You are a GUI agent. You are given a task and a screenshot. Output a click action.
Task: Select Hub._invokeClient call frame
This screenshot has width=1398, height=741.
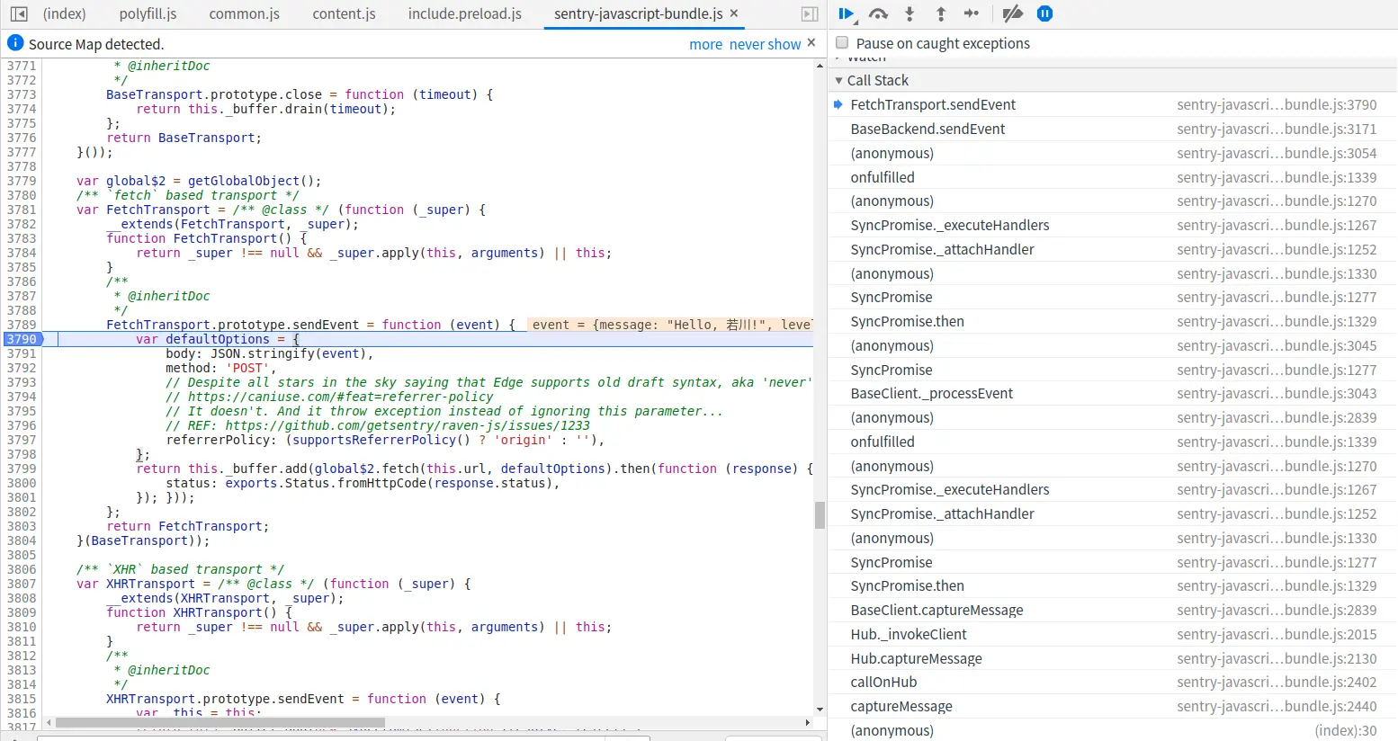tap(1113, 634)
